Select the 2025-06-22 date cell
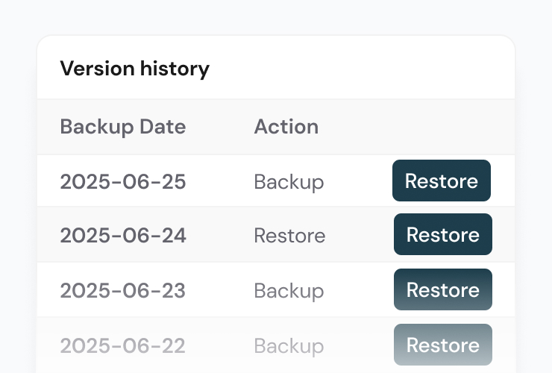Screen dimensions: 552x373 (x=122, y=345)
